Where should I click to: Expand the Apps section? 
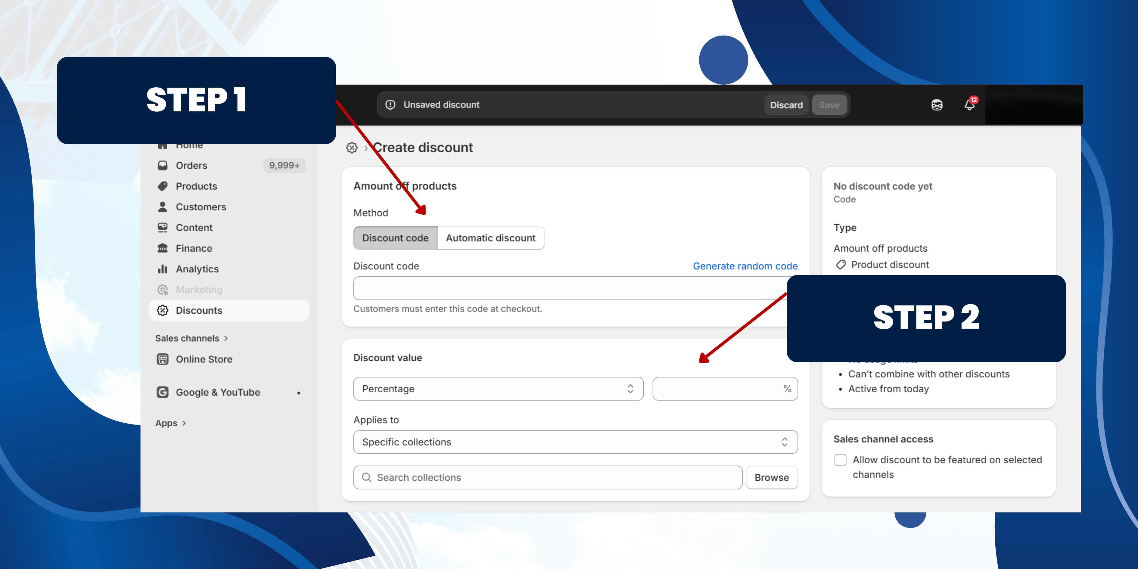[x=170, y=423]
